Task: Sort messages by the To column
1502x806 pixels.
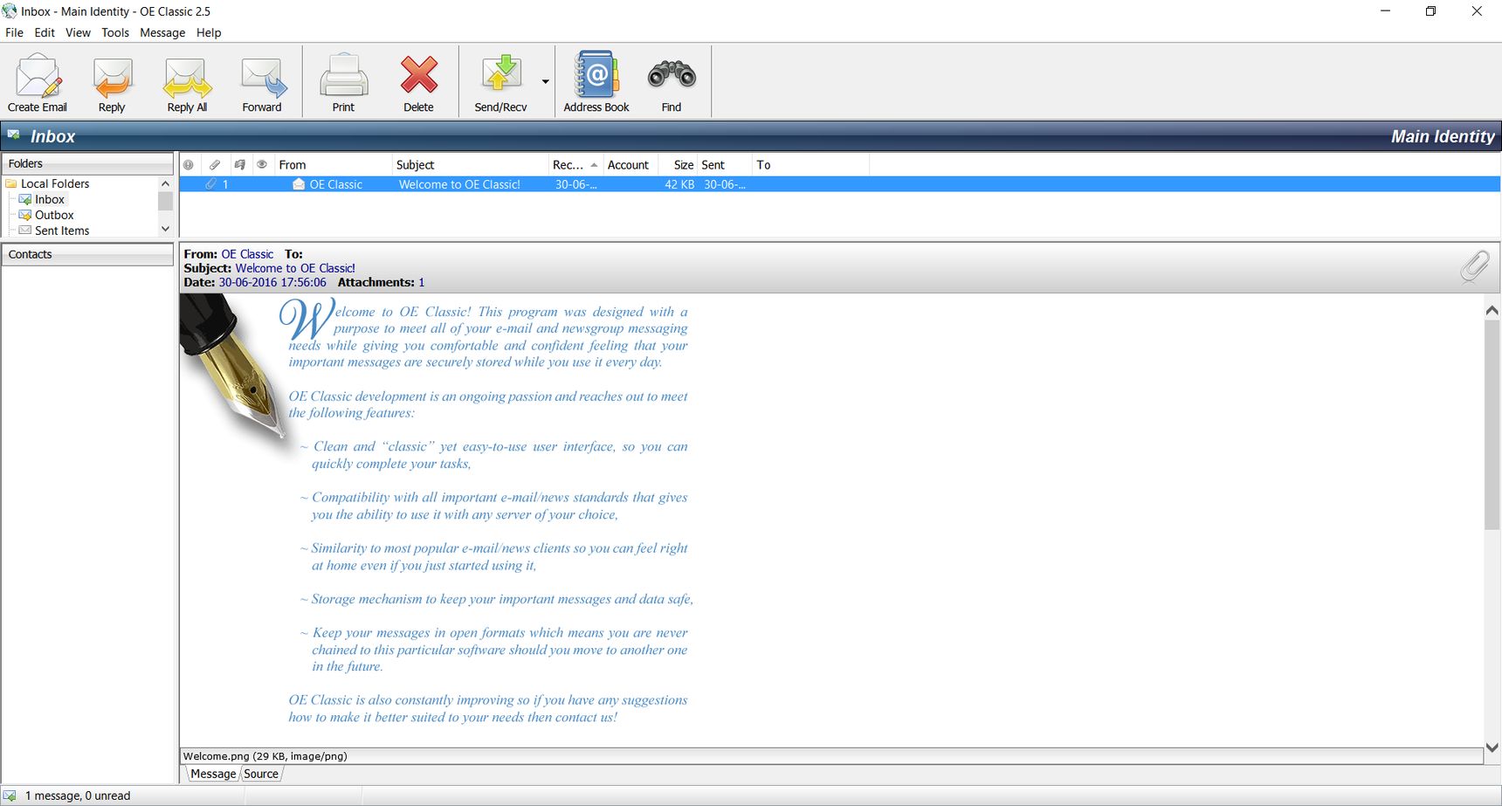Action: click(810, 164)
